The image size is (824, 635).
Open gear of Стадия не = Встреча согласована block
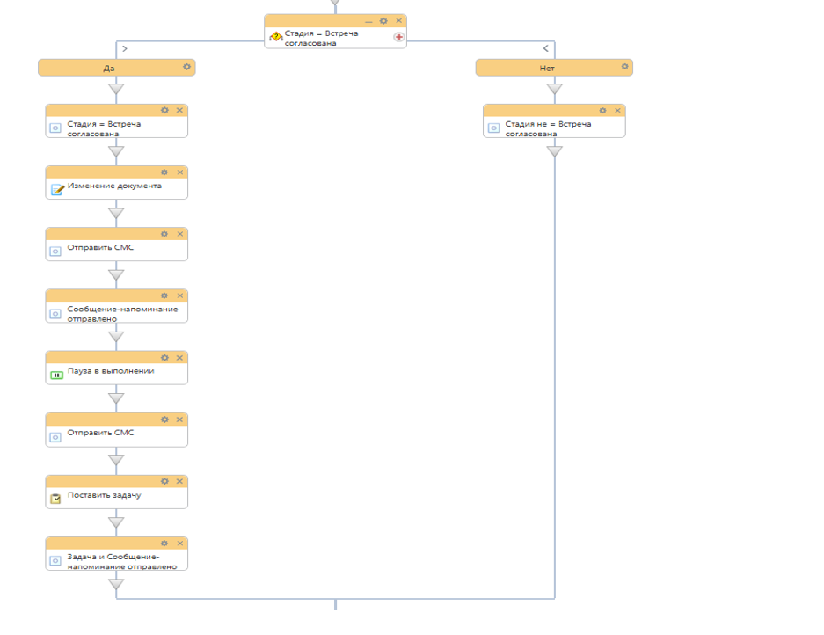(602, 111)
